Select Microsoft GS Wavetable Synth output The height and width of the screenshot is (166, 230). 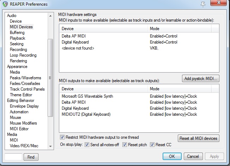click(86, 96)
